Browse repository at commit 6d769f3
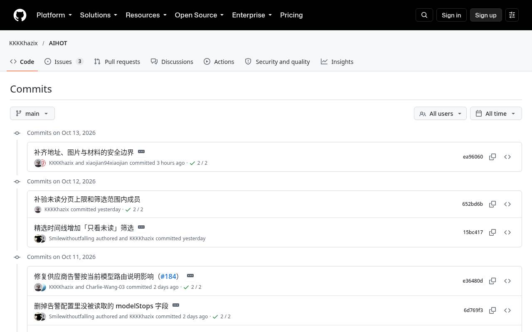Screen dimensions: 532x332 [507, 310]
